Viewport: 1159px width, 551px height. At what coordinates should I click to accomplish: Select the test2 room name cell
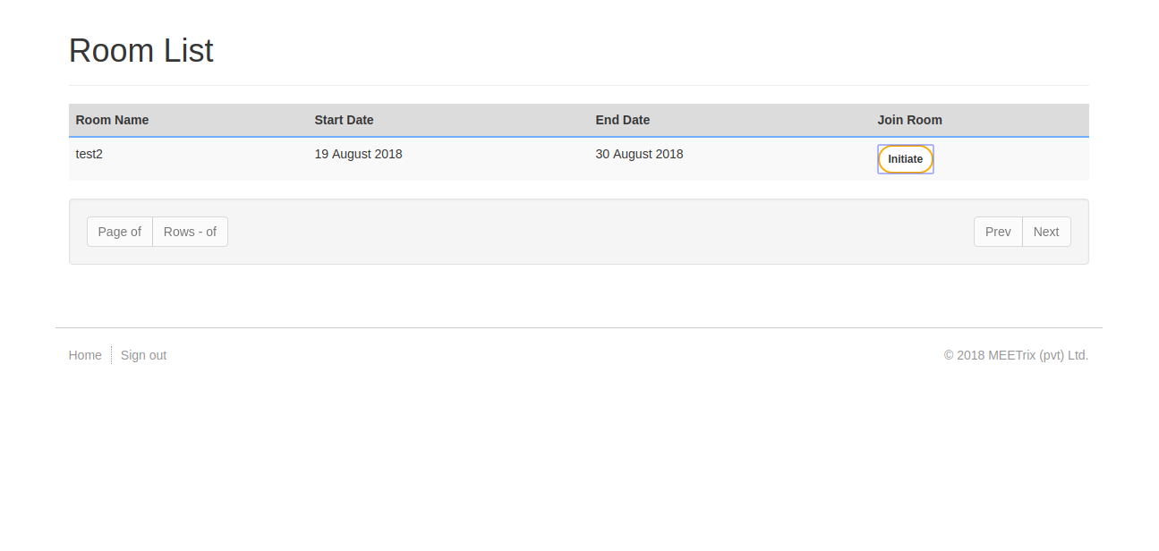click(89, 154)
